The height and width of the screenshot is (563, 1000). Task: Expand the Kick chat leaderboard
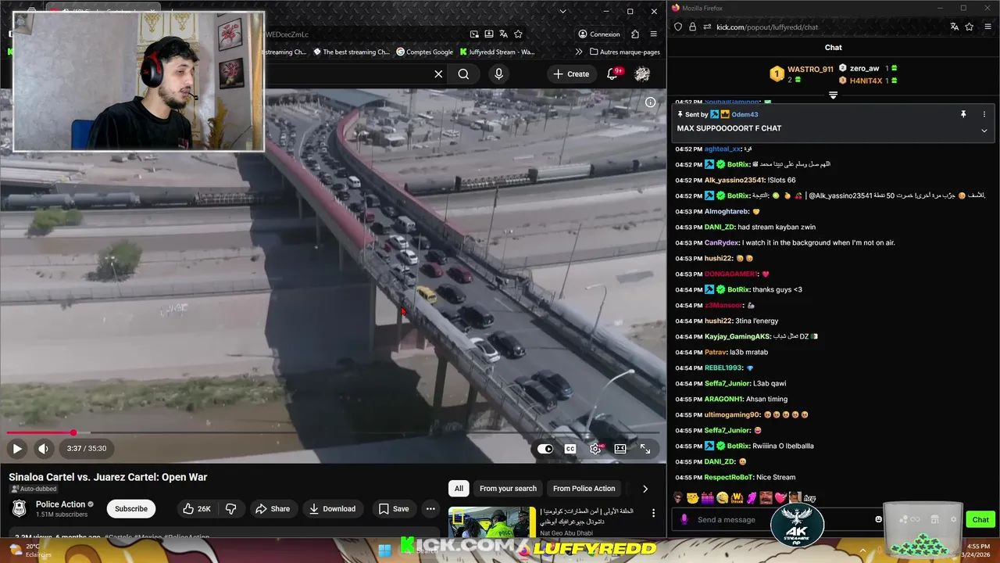[x=833, y=95]
